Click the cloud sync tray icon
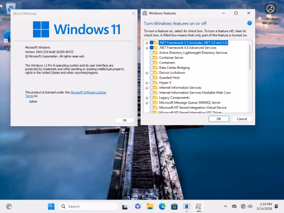 click(x=234, y=206)
